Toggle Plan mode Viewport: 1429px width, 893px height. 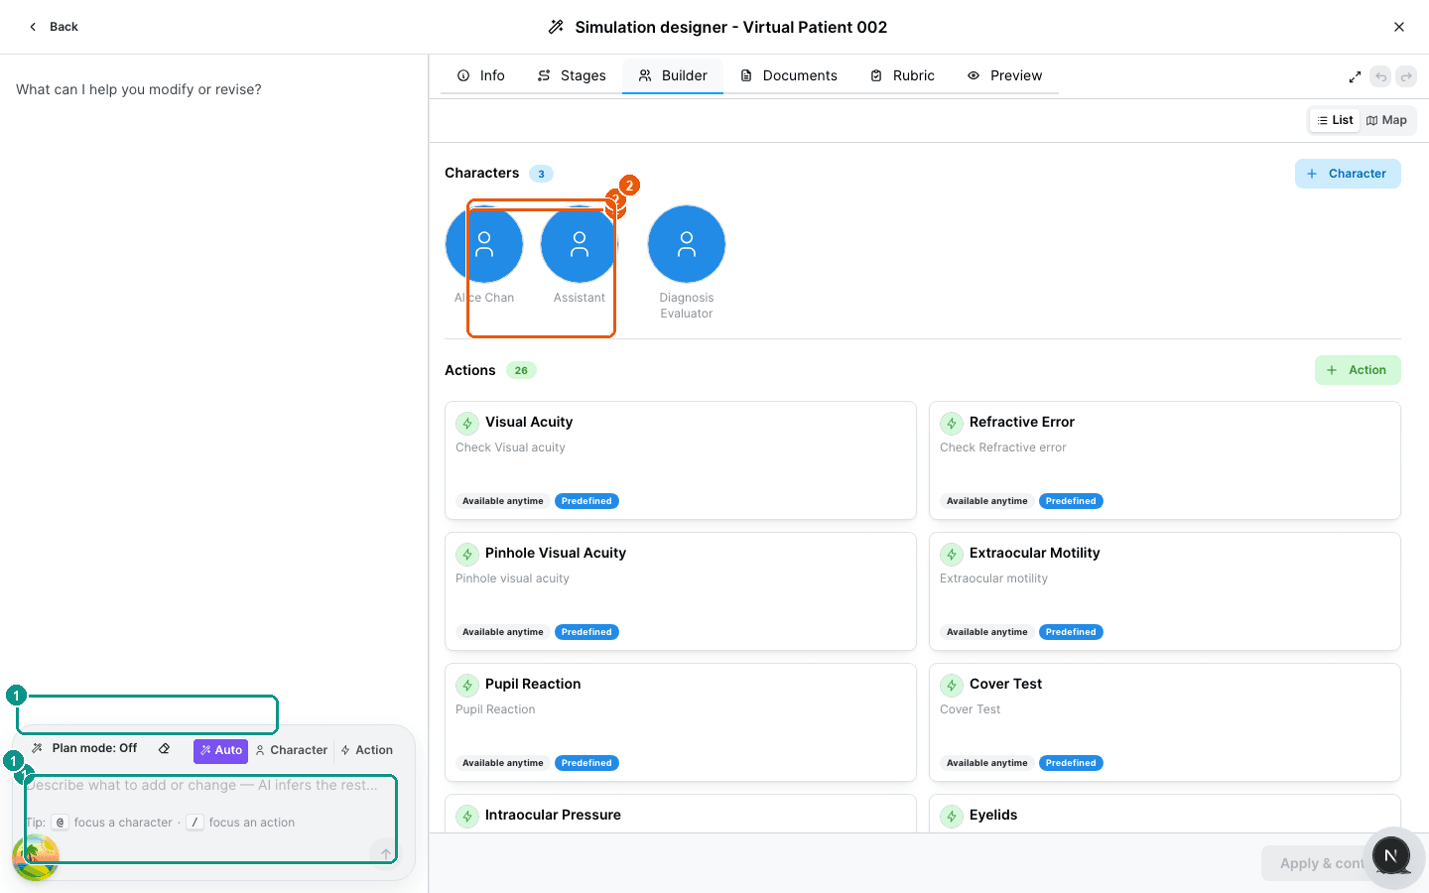pyautogui.click(x=85, y=748)
